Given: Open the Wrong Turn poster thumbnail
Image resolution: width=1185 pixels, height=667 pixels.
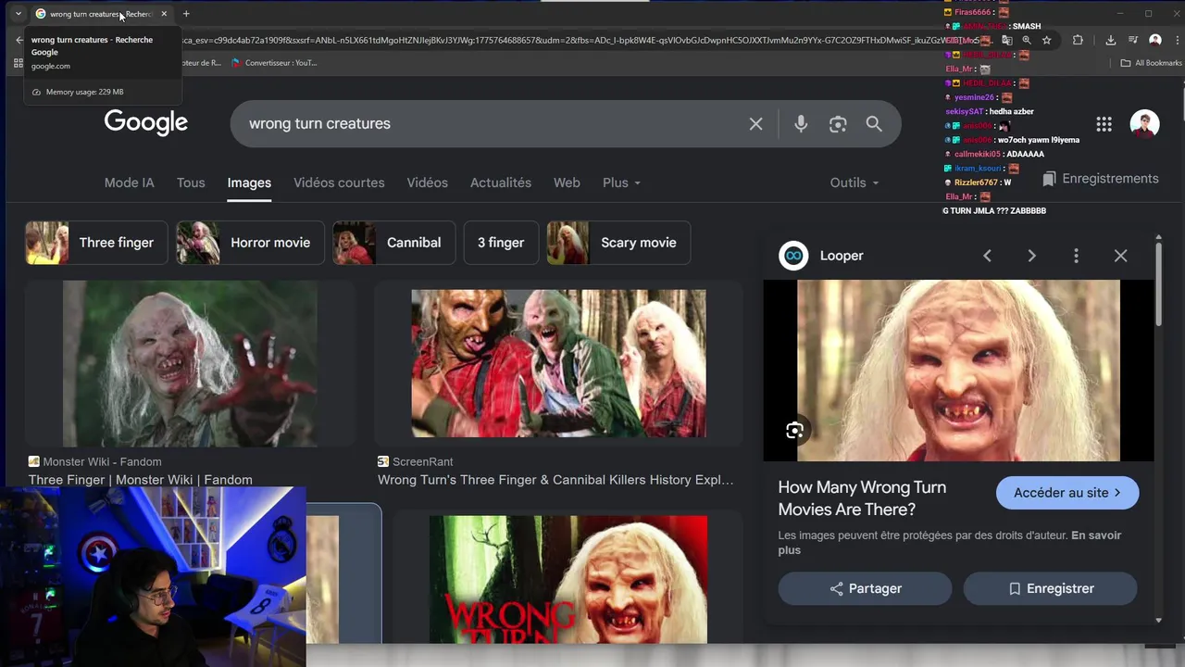Looking at the screenshot, I should point(568,580).
